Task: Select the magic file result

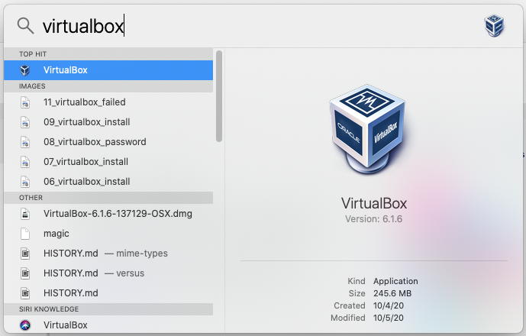Action: coord(56,234)
